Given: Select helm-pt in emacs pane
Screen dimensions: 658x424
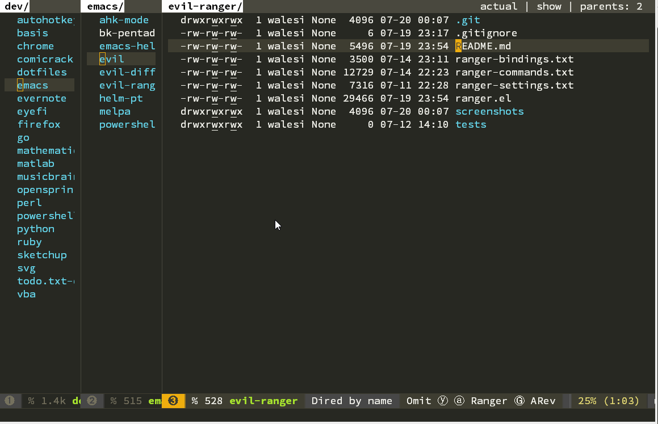Looking at the screenshot, I should tap(121, 98).
